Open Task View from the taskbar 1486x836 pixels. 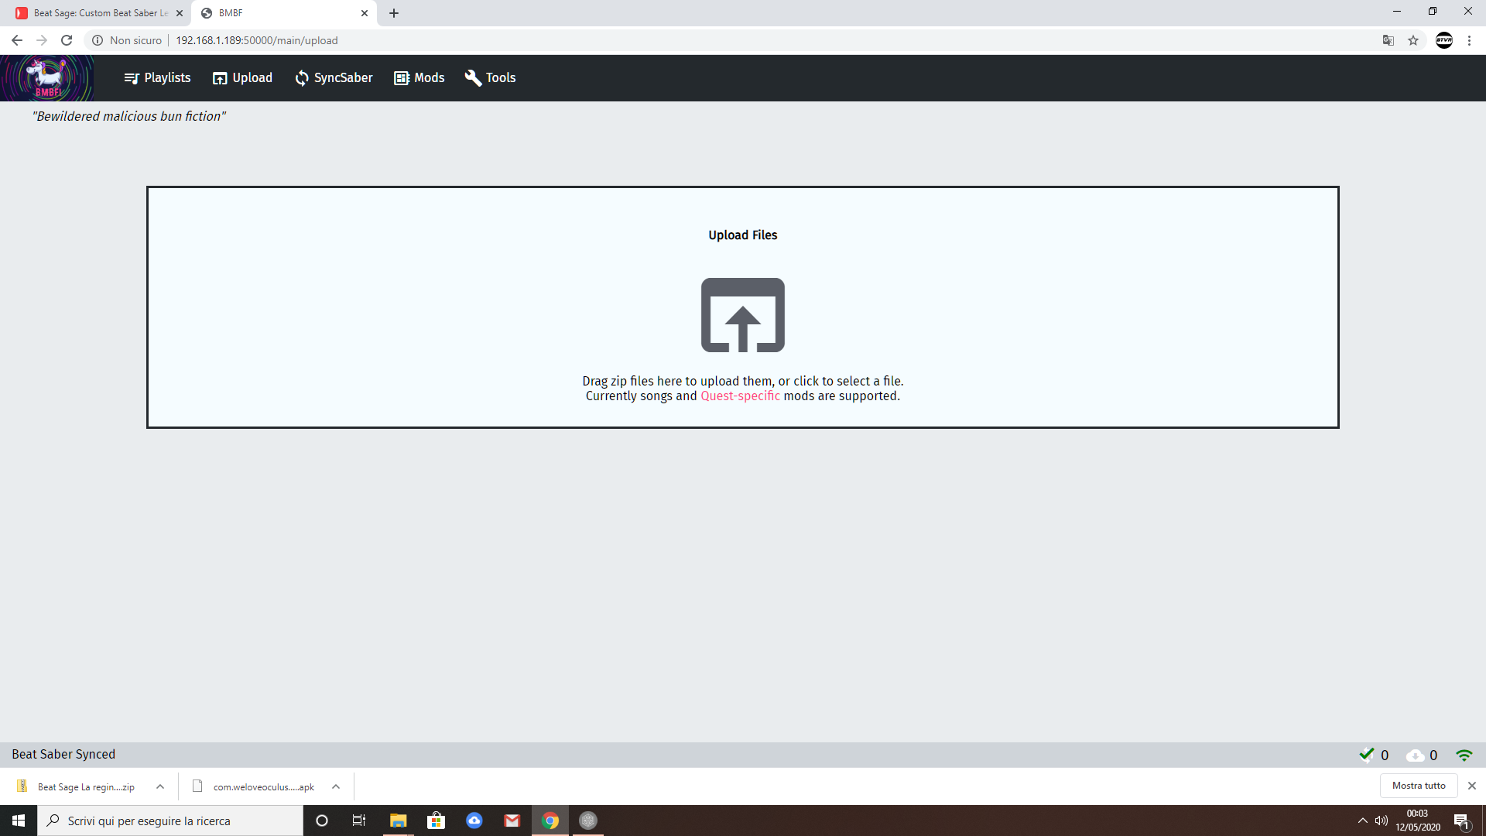[359, 821]
